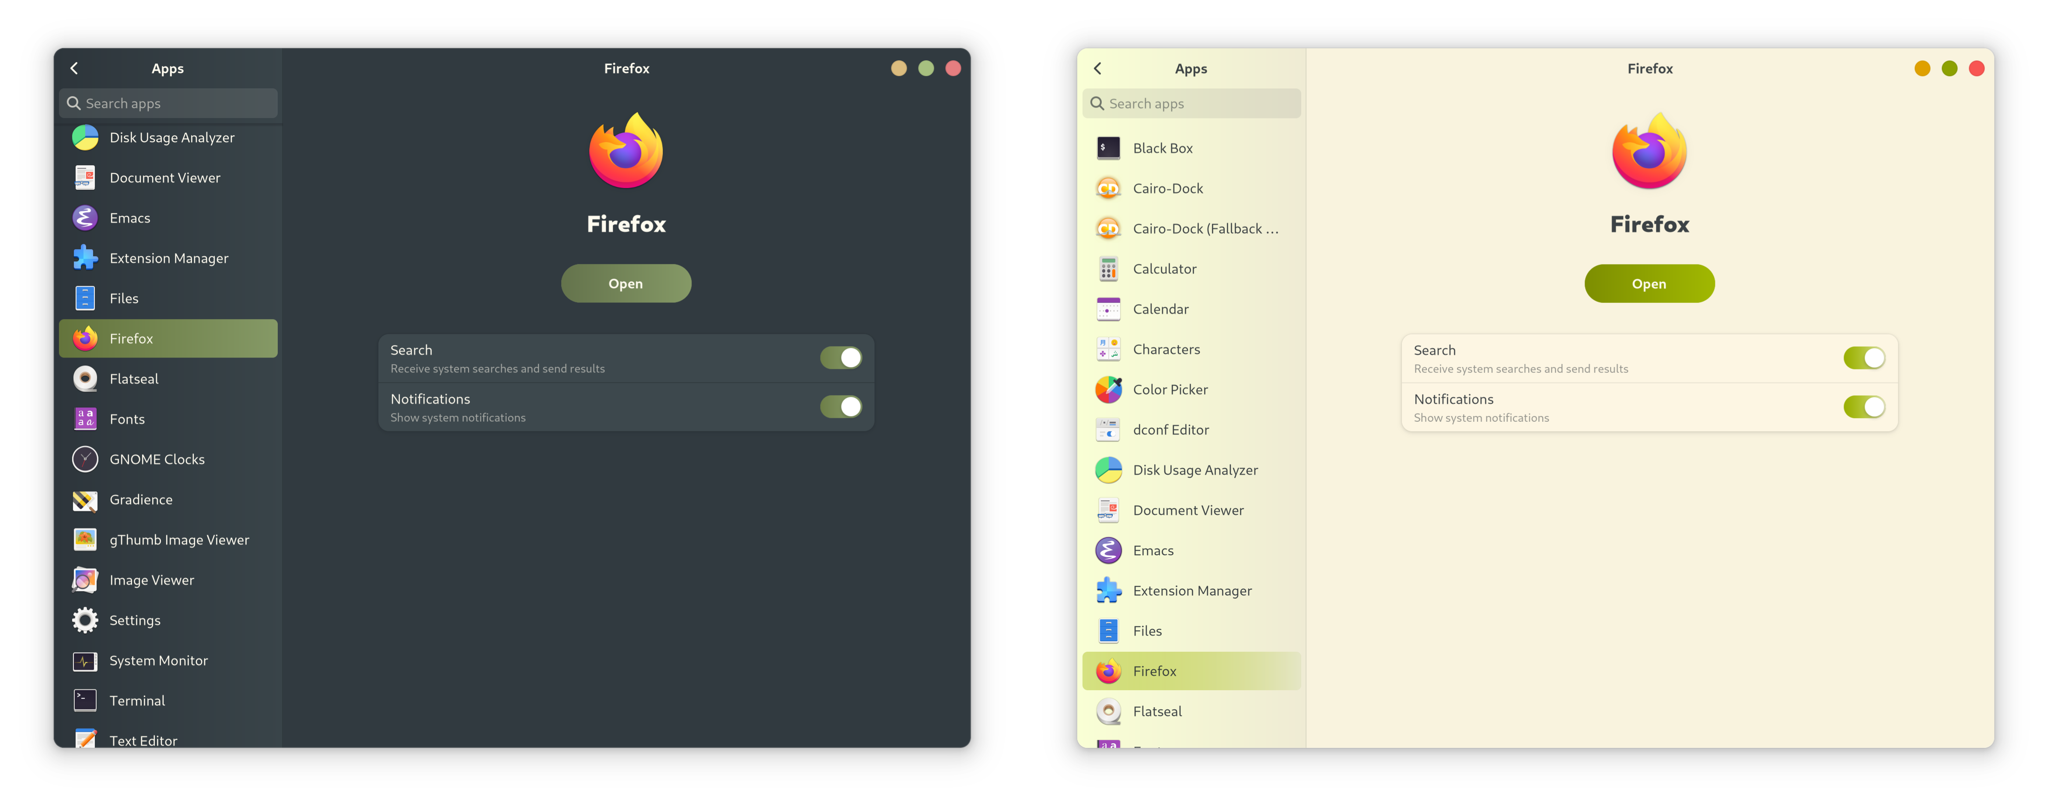Screen dimensions: 2047x806
Task: Choose Flatseal text in light sidebar
Action: 1157,712
